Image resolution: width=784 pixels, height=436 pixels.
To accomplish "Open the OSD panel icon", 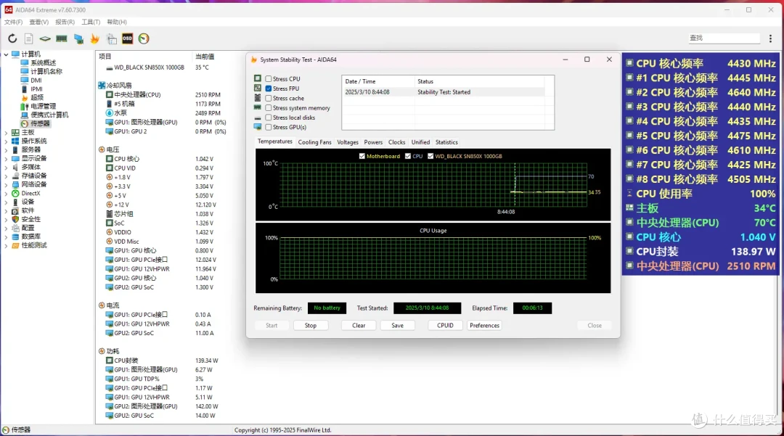I will 128,38.
